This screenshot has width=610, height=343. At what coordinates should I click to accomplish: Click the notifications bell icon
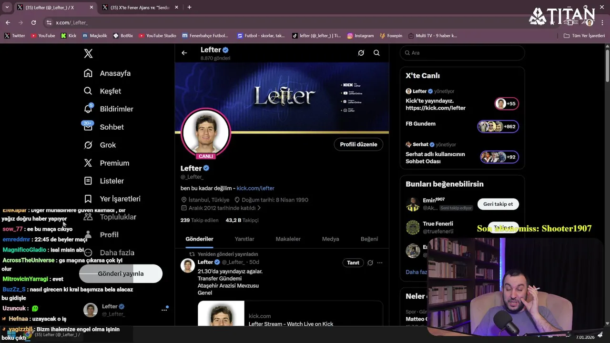88,109
